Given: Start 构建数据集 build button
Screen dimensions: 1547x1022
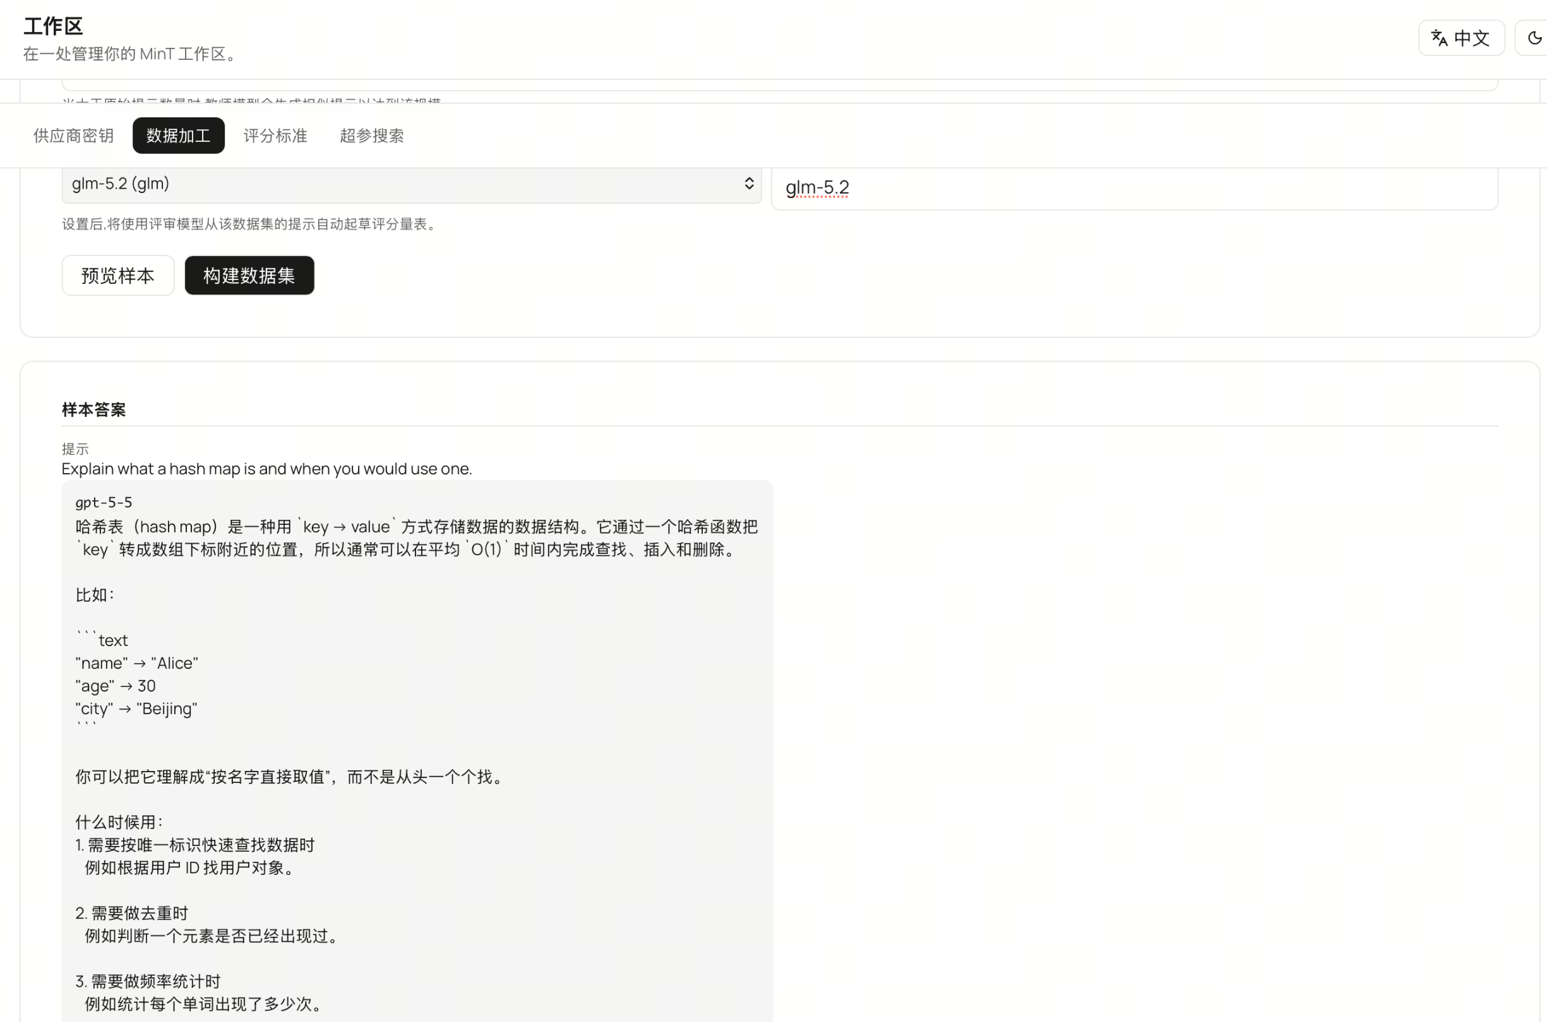Looking at the screenshot, I should pyautogui.click(x=249, y=275).
